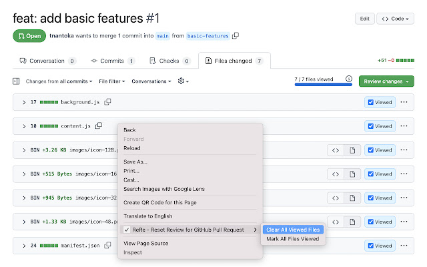427x267 pixels.
Task: Open more options for icon-32 file
Action: [x=404, y=198]
